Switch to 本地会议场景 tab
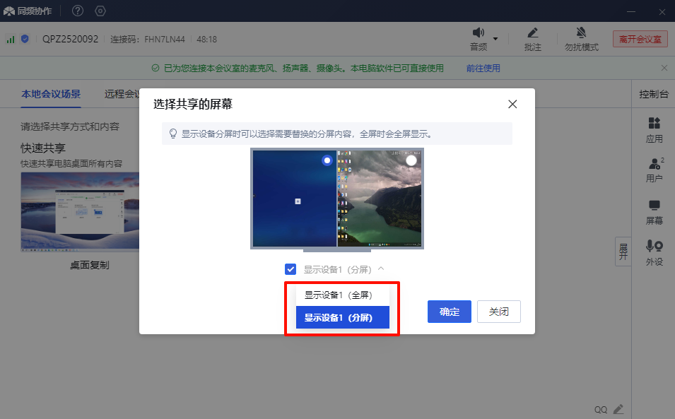 [x=51, y=94]
